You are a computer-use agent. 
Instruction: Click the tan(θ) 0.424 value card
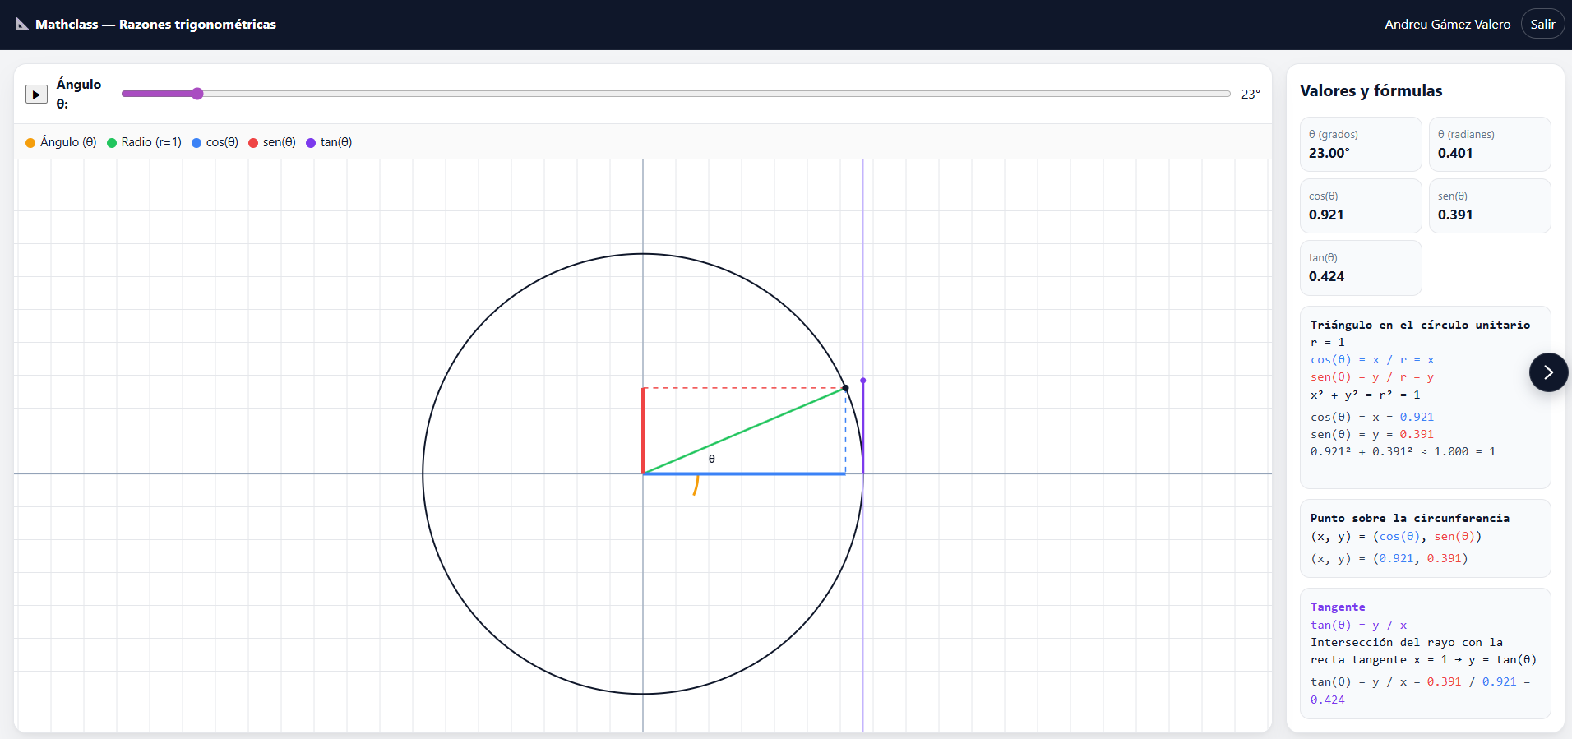pos(1361,267)
